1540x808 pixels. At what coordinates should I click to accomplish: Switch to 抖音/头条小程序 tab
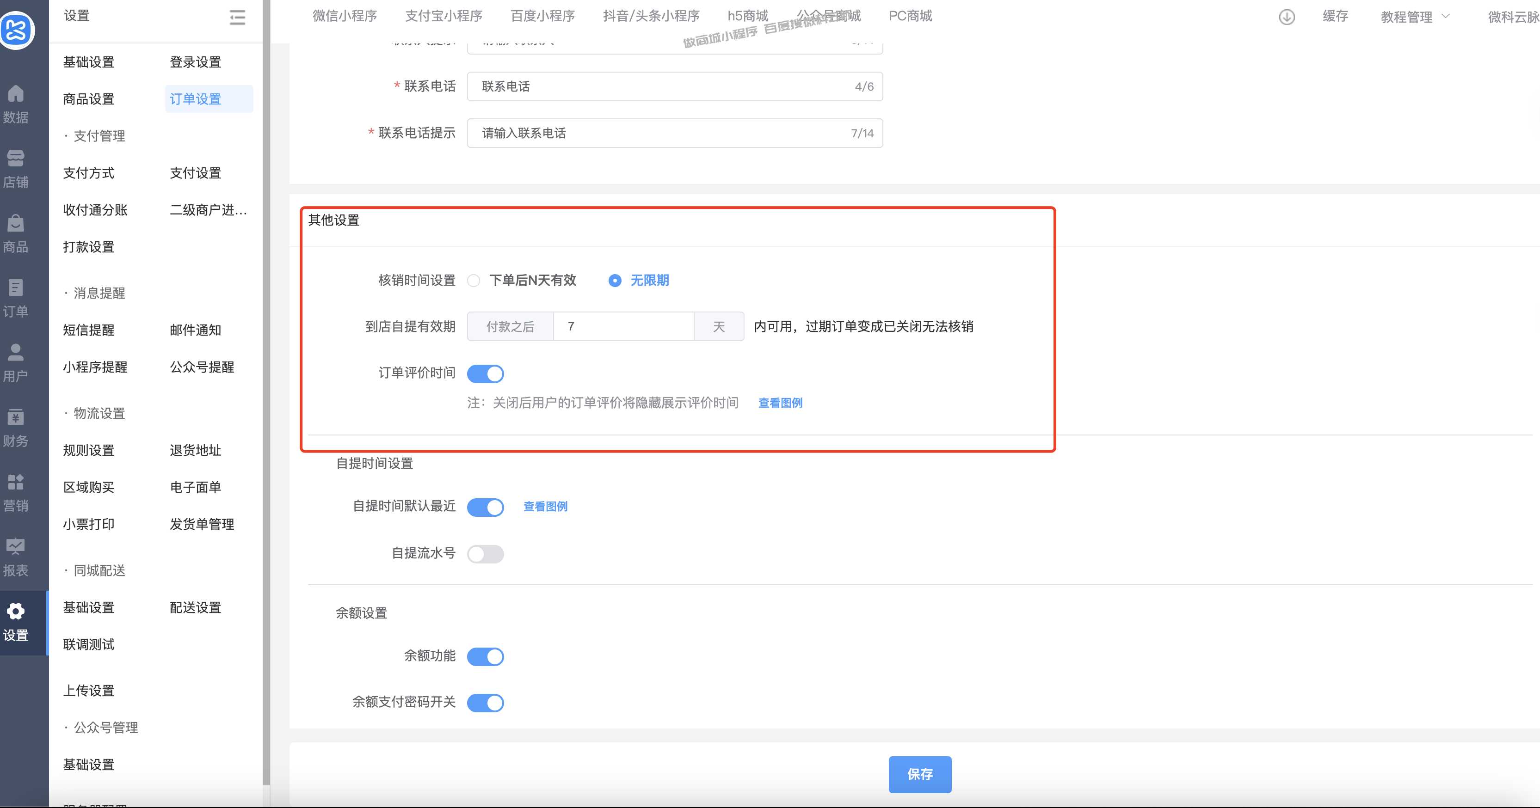click(x=651, y=16)
